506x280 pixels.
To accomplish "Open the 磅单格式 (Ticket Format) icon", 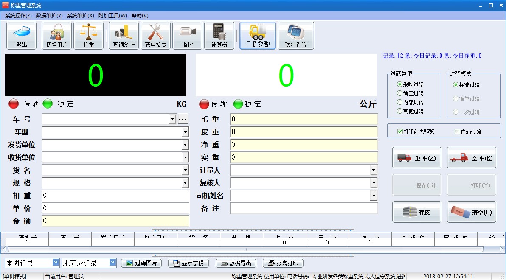I will (155, 35).
